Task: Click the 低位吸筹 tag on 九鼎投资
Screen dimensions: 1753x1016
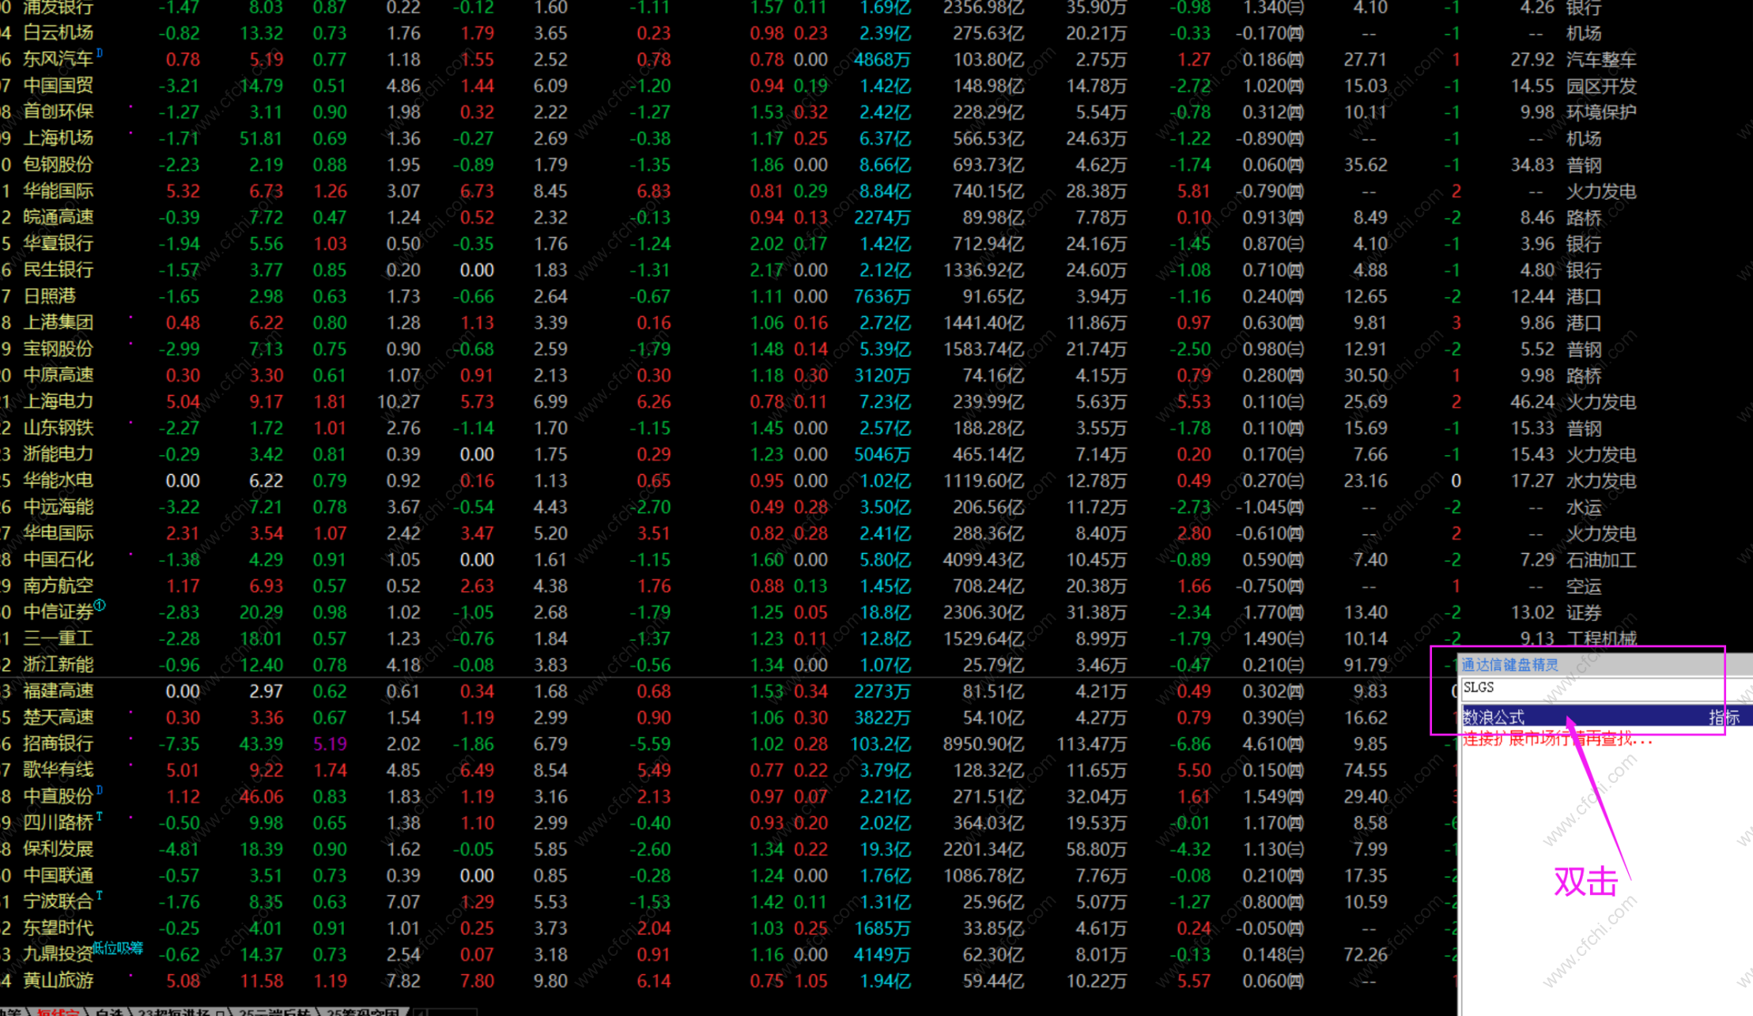Action: point(117,948)
